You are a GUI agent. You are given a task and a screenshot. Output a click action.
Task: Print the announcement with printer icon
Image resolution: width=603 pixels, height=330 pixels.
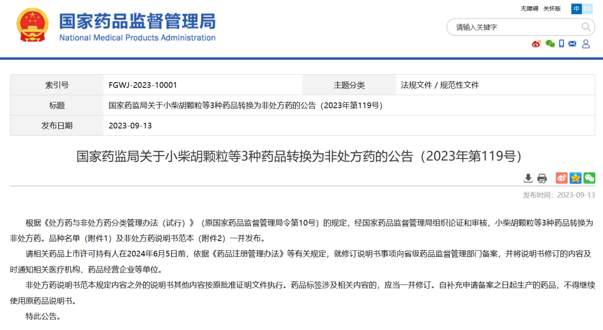(x=542, y=178)
